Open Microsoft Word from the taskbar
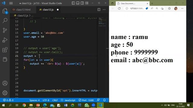The width and height of the screenshot is (193, 108). 66,105
